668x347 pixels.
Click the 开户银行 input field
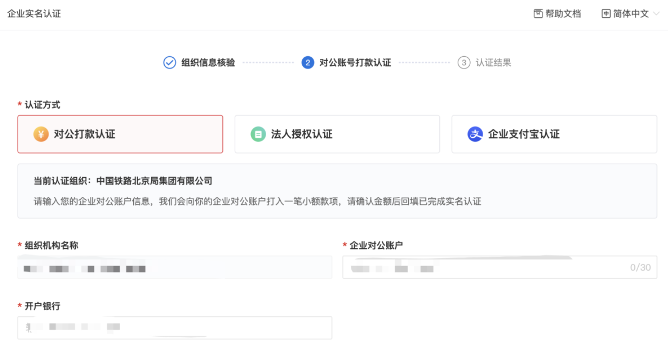click(175, 328)
